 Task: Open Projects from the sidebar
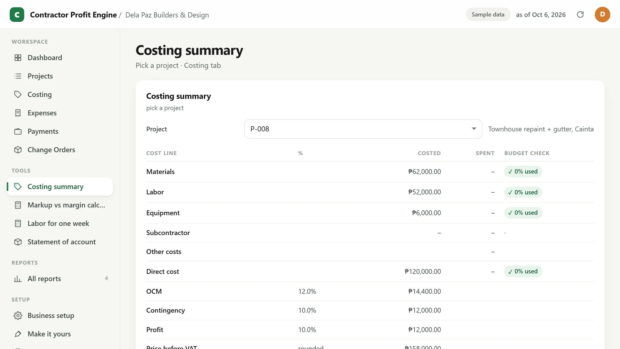point(60,76)
